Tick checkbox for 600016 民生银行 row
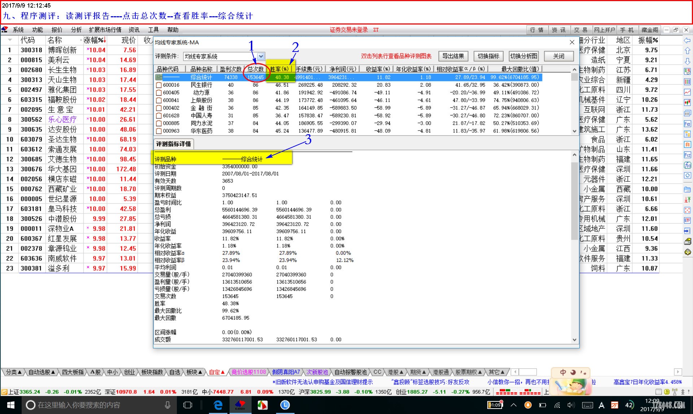 158,85
